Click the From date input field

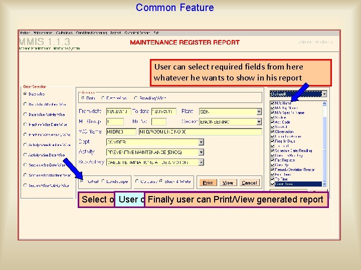pyautogui.click(x=118, y=111)
